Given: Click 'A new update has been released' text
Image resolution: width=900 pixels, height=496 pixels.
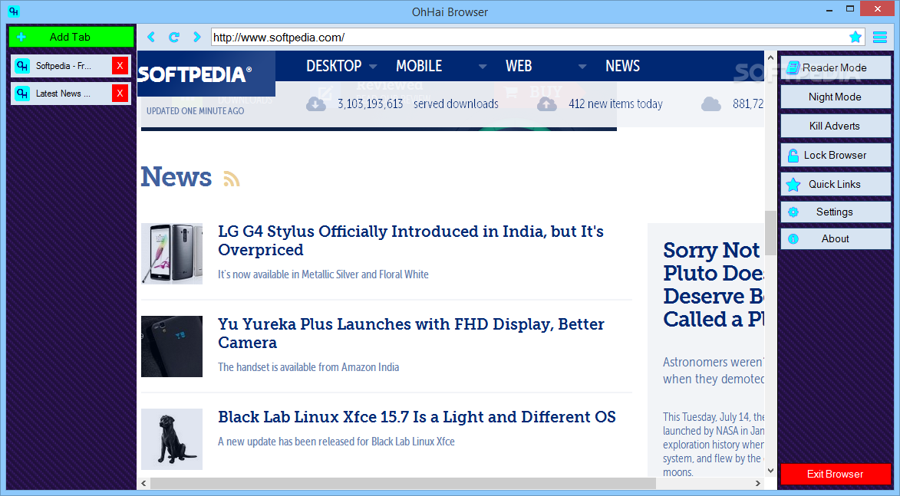Looking at the screenshot, I should click(336, 442).
